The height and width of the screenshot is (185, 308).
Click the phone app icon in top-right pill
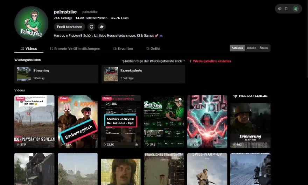coord(286,9)
